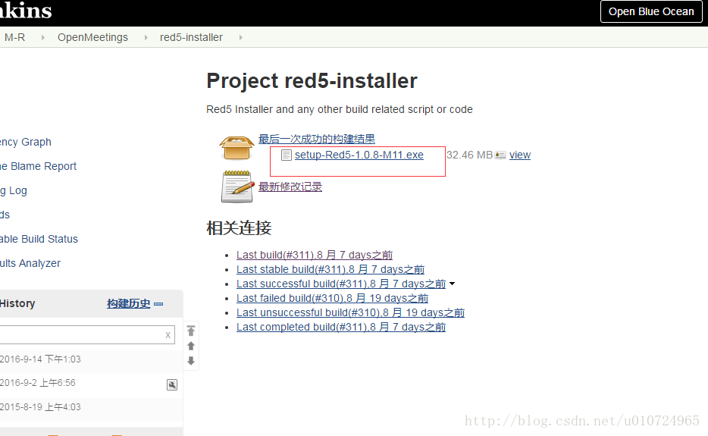Open Blue Ocean interface
The width and height of the screenshot is (708, 436).
[x=651, y=11]
